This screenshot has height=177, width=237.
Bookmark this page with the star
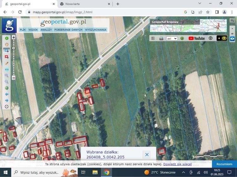tap(208, 12)
